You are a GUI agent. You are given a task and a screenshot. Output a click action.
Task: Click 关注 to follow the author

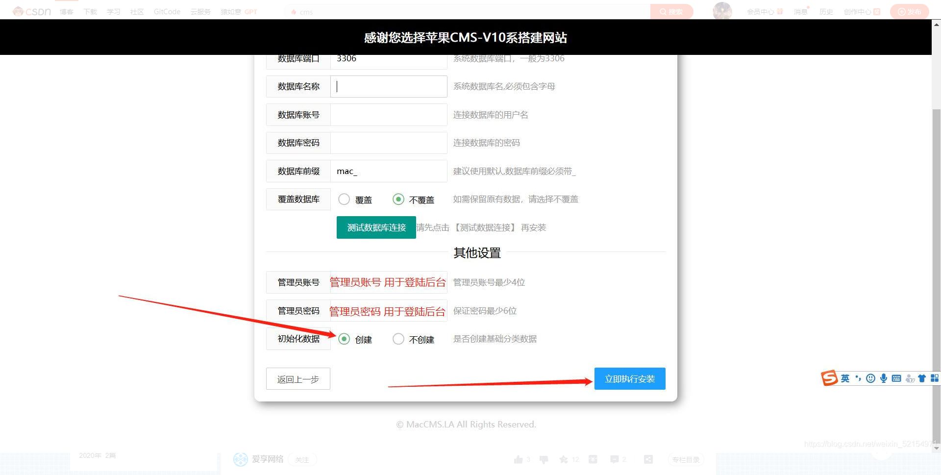[x=302, y=459]
